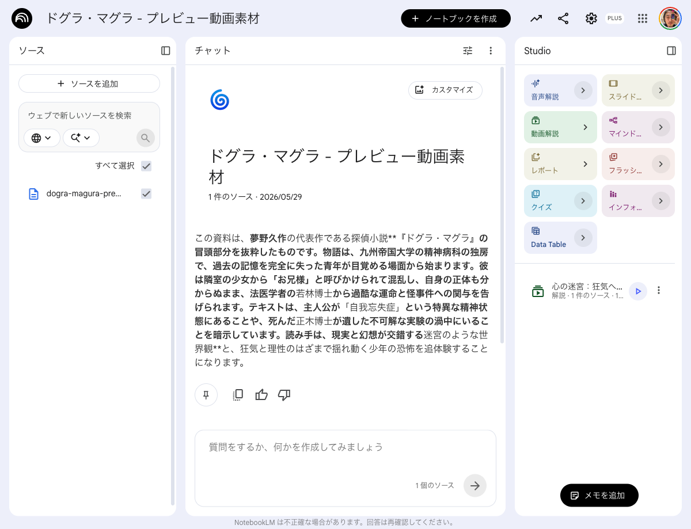Click the 心の迷宮：狂気へ... title text

pos(587,286)
